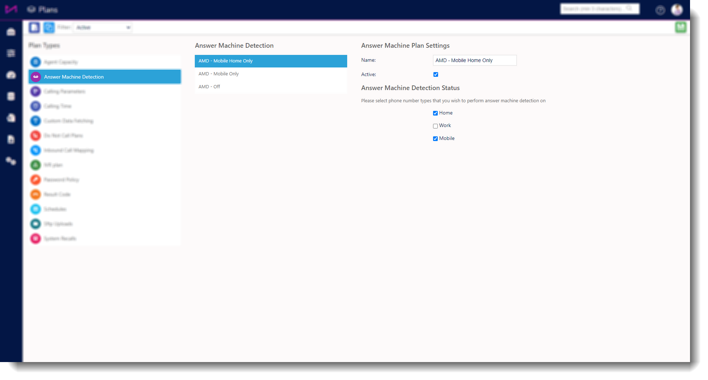The height and width of the screenshot is (380, 708).
Task: Enable the Work phone type checkbox
Action: [x=435, y=126]
